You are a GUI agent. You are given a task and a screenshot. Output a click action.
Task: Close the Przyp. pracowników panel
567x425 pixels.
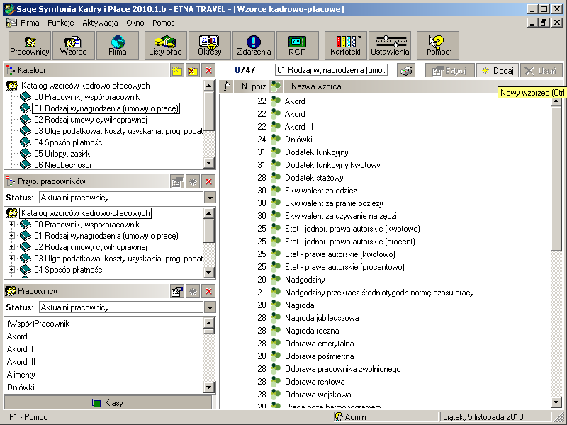pyautogui.click(x=208, y=181)
